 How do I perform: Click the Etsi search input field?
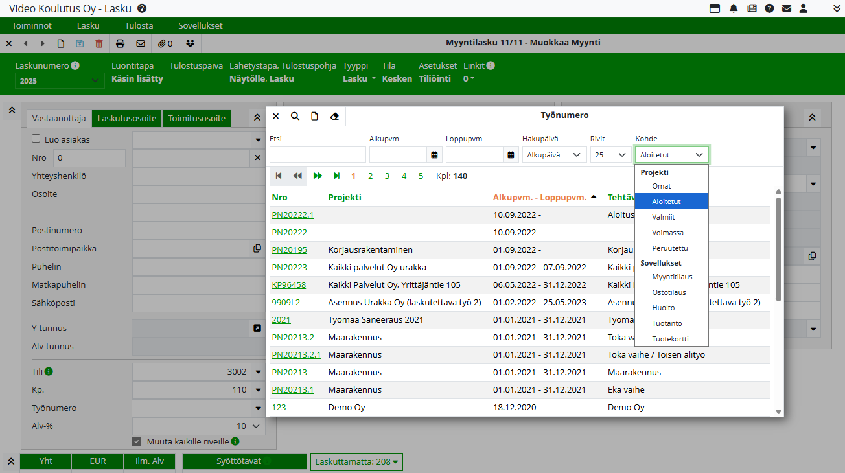click(x=318, y=155)
